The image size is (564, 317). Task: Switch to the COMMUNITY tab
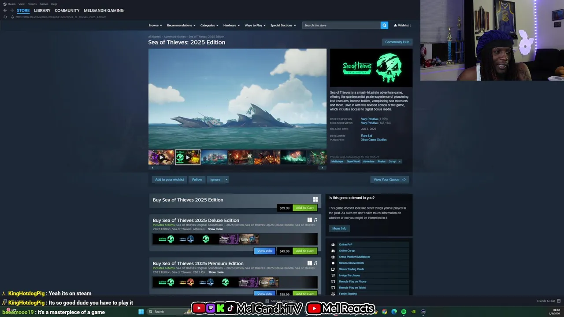point(67,11)
